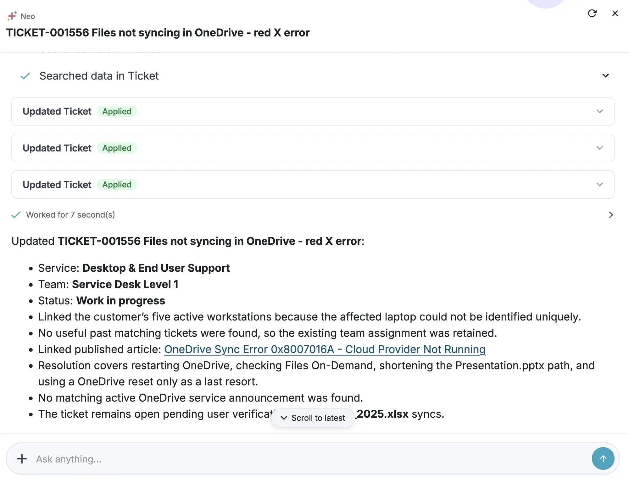Screen dimensions: 629x478
Task: Click the line about five active workstations
Action: click(x=309, y=317)
